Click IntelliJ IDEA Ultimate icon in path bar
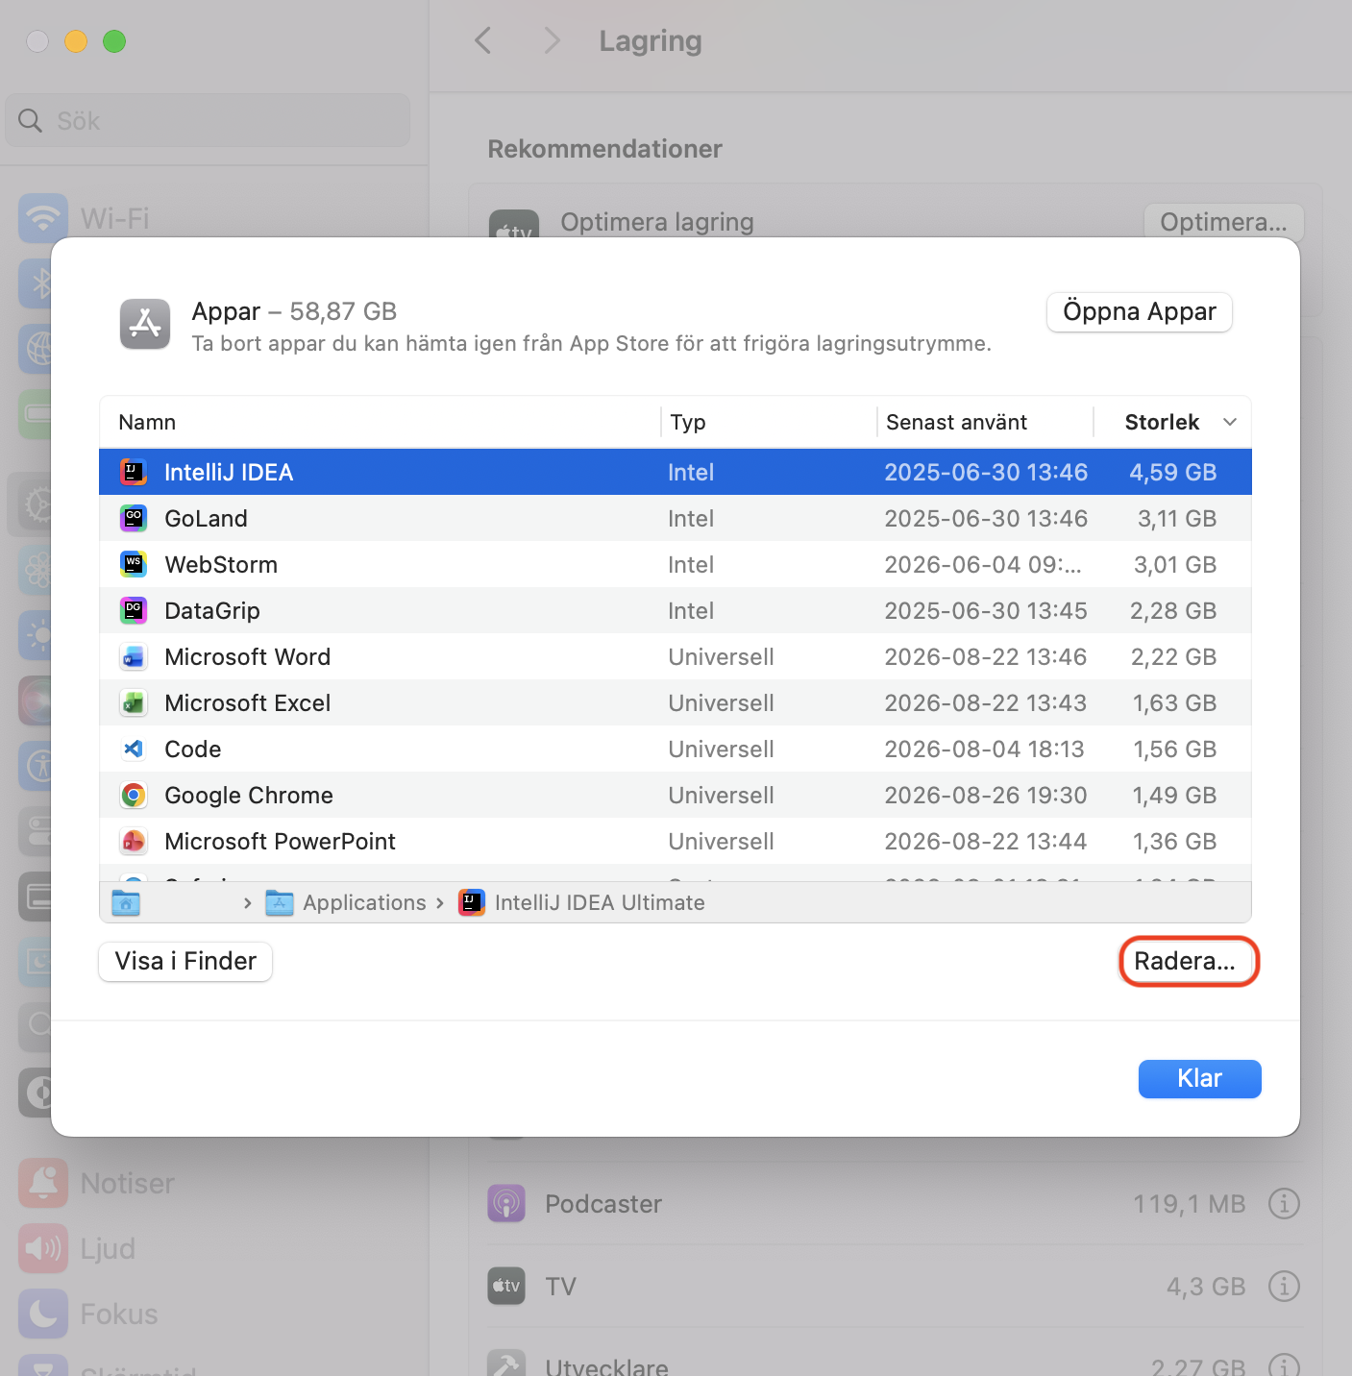 (x=472, y=902)
